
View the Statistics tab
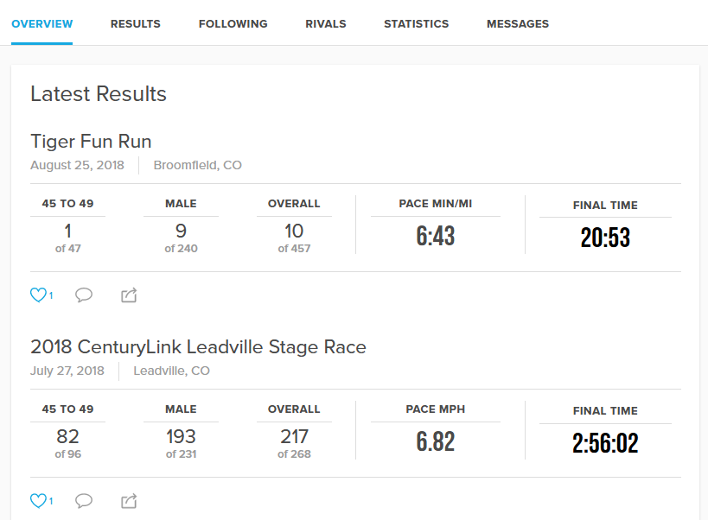[416, 24]
